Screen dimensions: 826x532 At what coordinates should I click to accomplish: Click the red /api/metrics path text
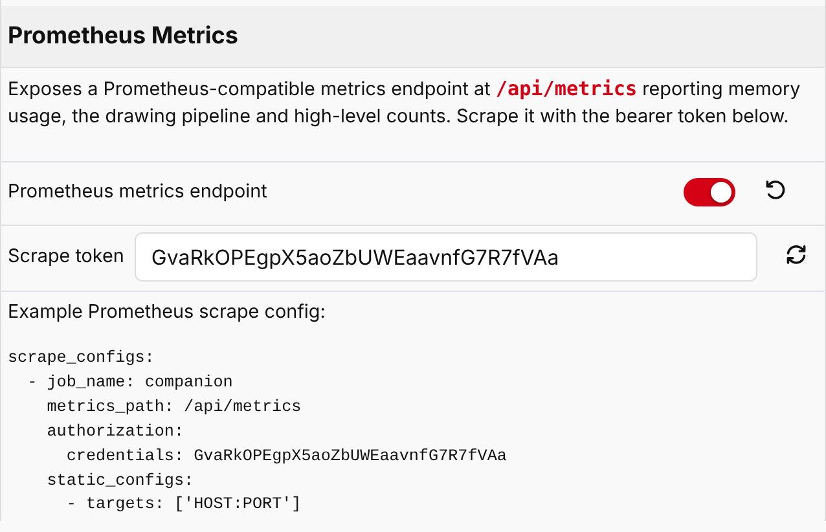click(566, 89)
